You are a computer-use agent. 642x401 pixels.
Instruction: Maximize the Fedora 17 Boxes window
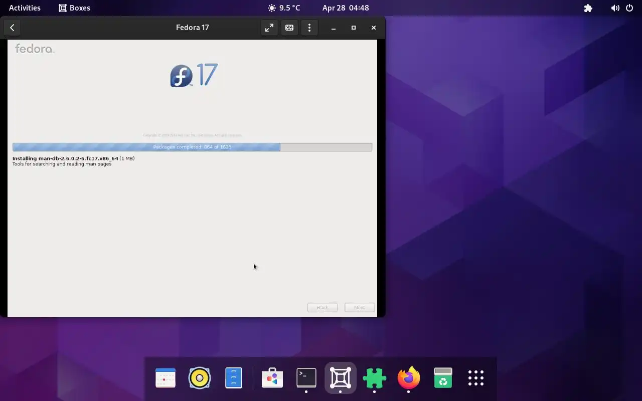(x=354, y=28)
